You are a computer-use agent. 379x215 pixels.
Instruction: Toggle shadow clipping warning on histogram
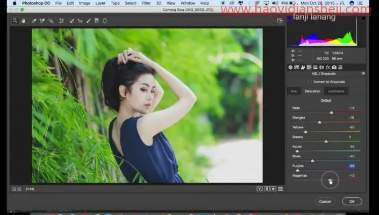coord(290,18)
